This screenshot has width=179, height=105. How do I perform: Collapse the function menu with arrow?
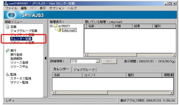[x=45, y=58]
